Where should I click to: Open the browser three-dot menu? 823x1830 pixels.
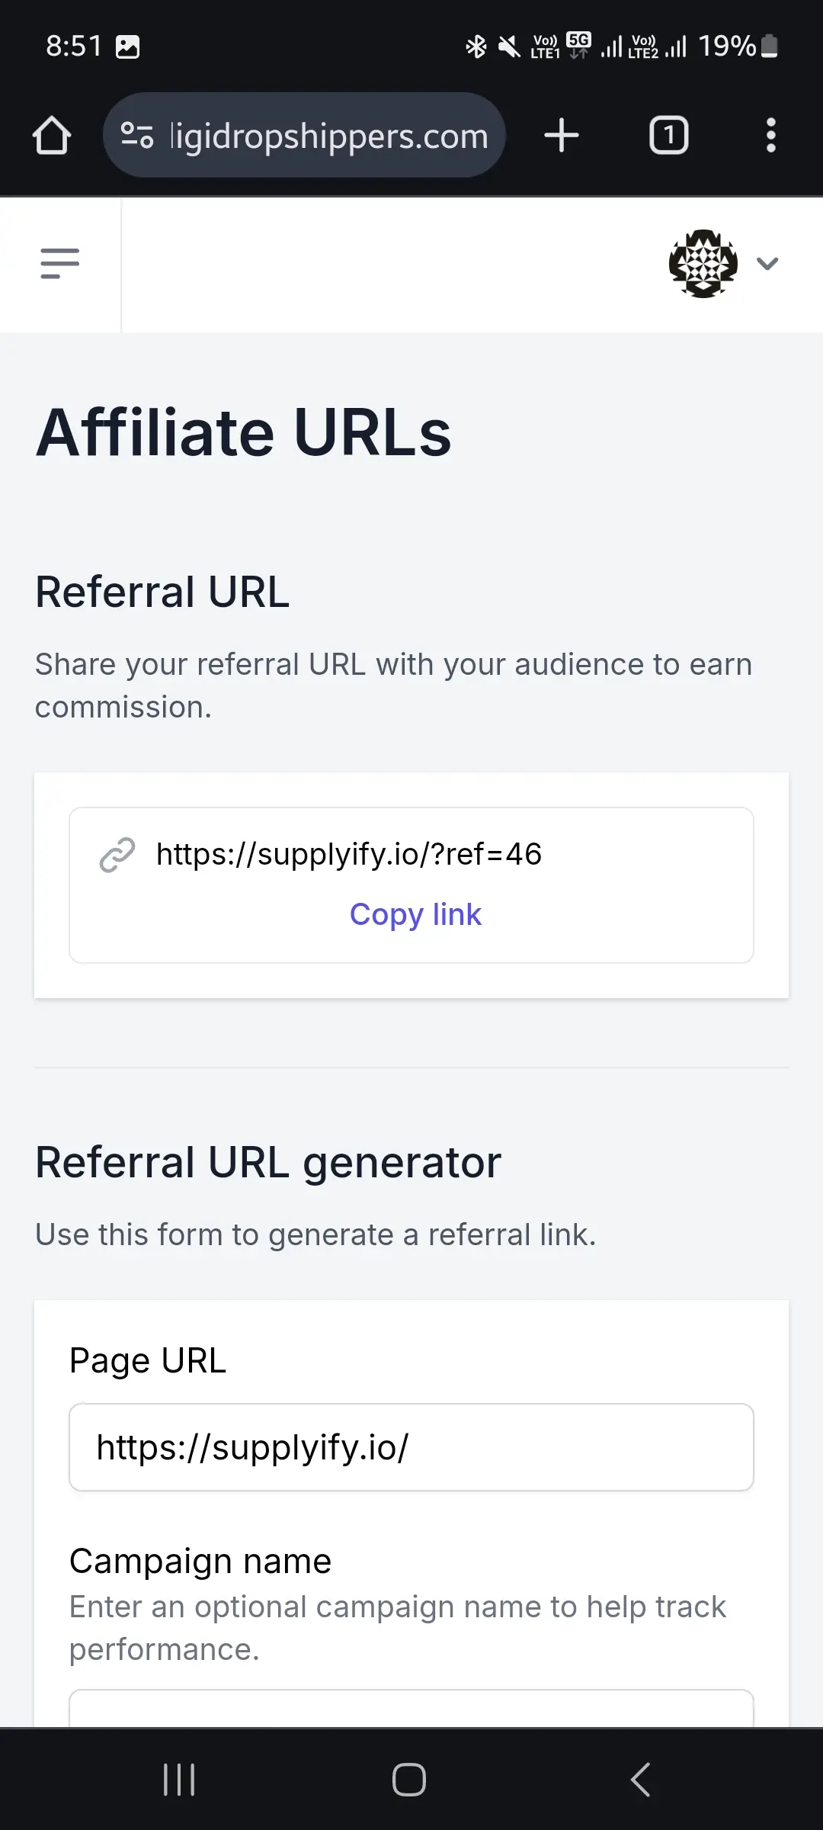[771, 136]
